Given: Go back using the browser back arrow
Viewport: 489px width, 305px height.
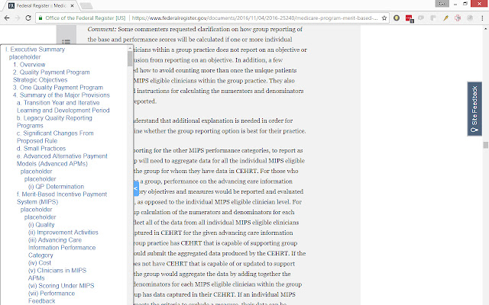Looking at the screenshot, I should (7, 18).
